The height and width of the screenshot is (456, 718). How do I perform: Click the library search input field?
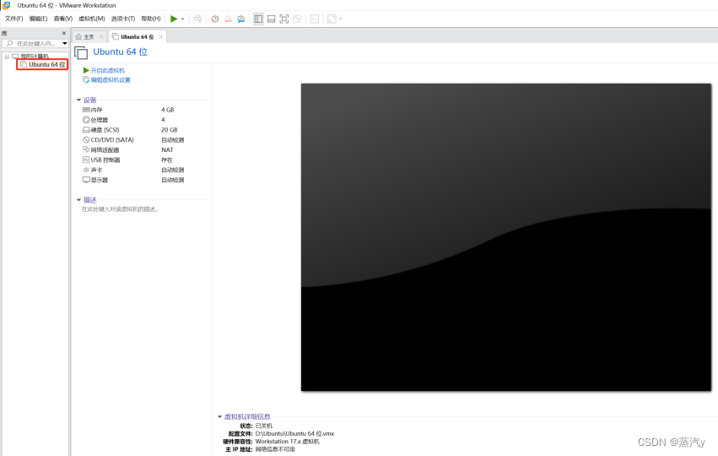32,44
